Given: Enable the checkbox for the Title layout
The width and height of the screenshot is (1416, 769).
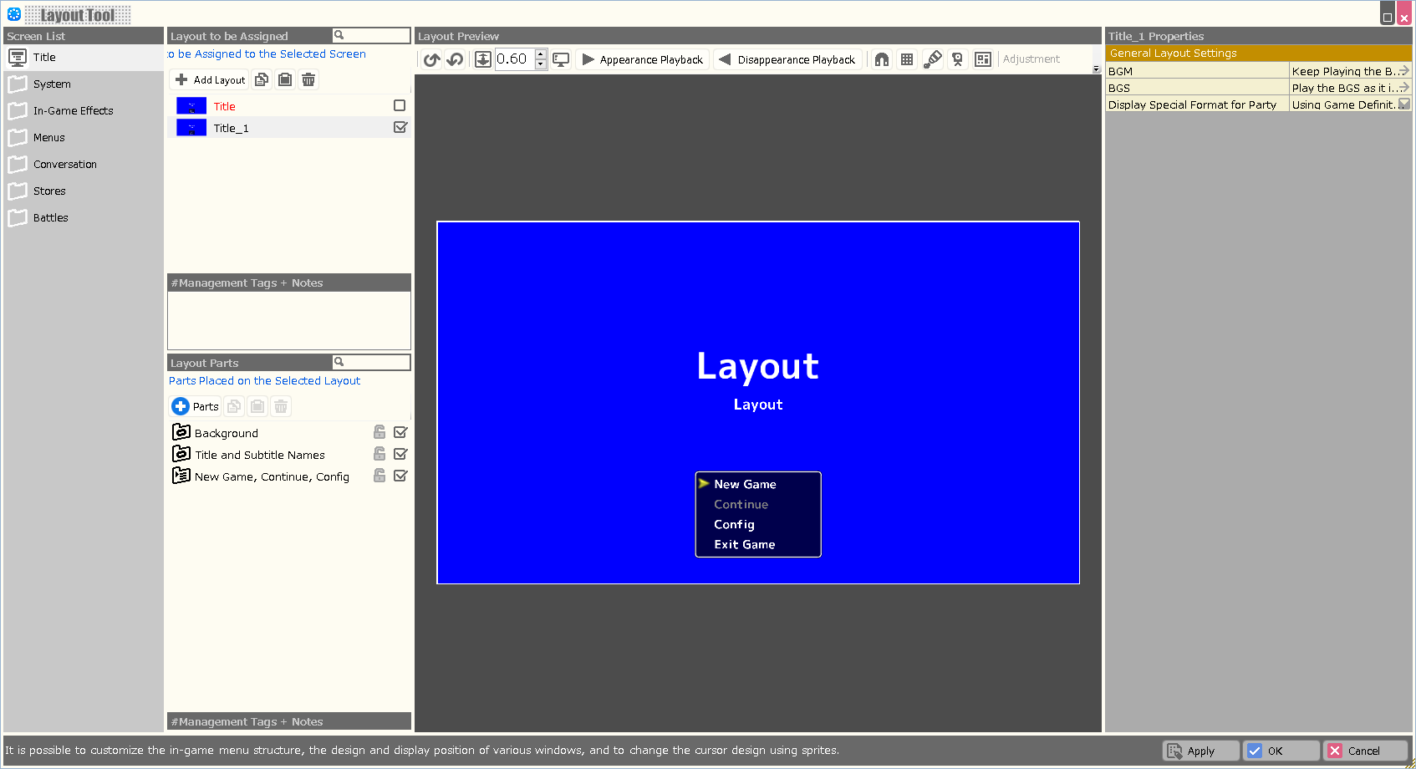Looking at the screenshot, I should click(400, 105).
